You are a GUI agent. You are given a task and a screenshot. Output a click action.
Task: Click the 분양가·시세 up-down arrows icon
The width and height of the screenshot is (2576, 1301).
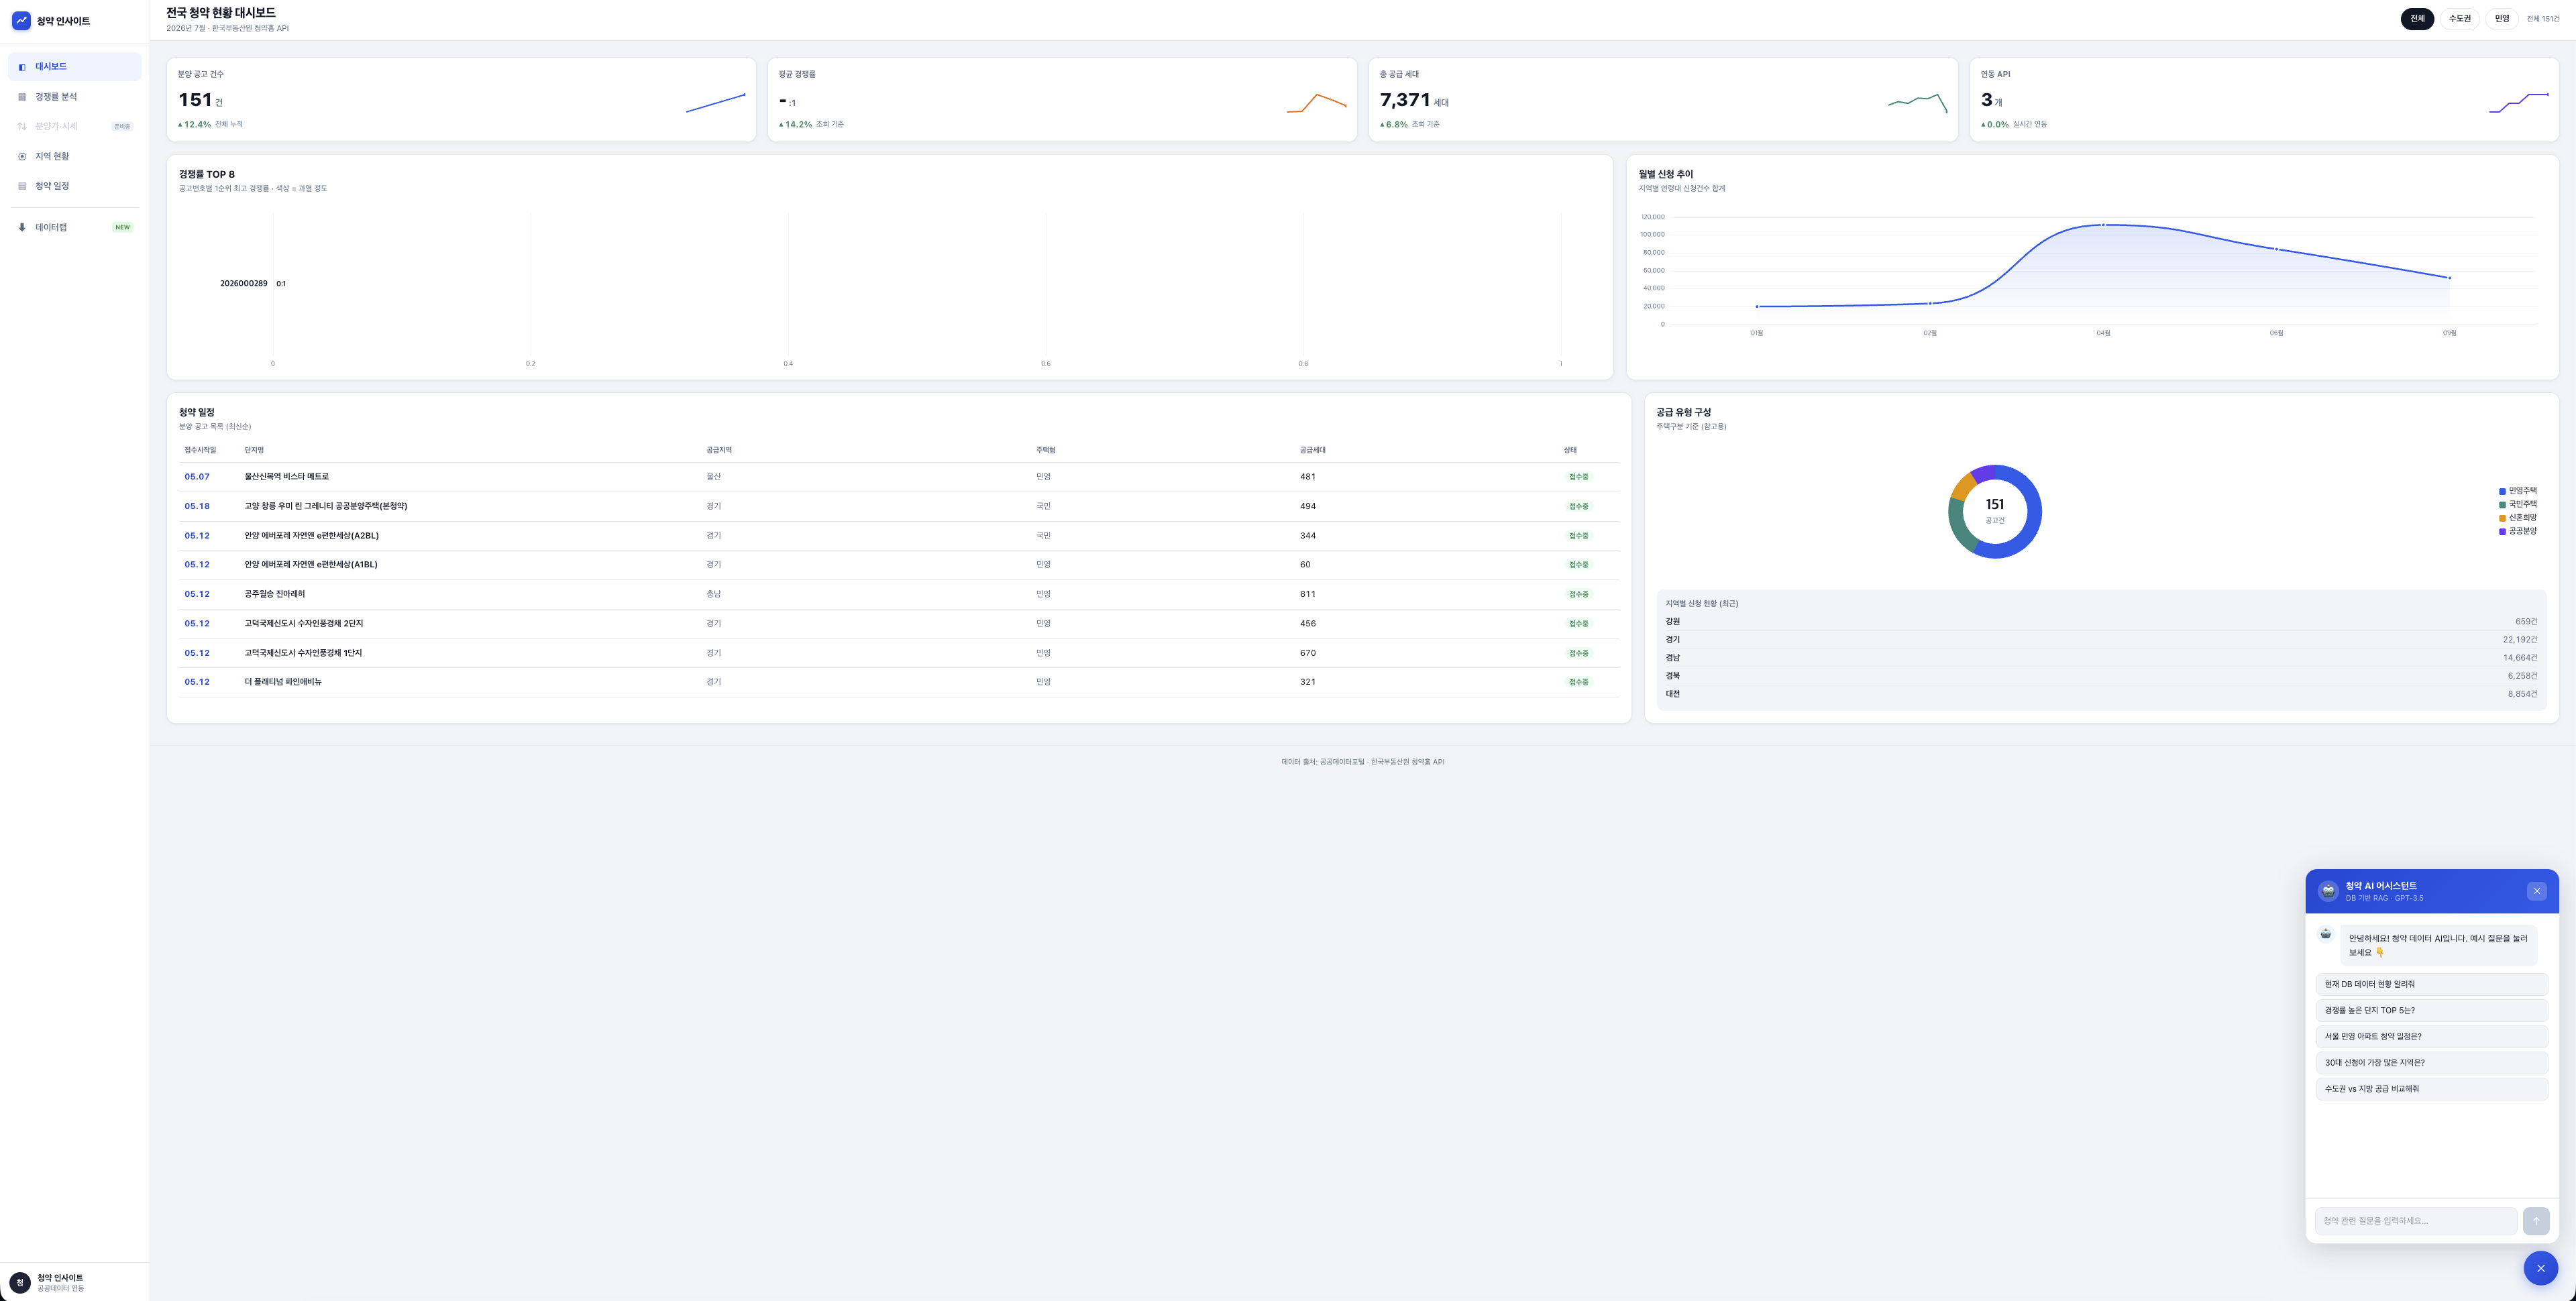click(x=22, y=127)
